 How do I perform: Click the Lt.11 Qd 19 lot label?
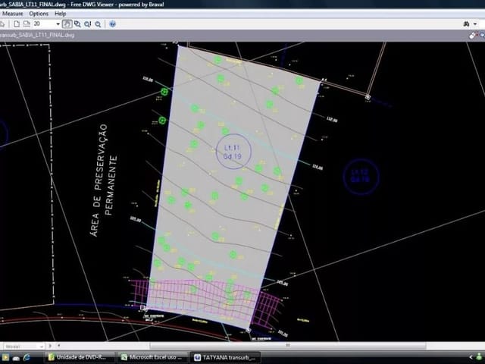pyautogui.click(x=233, y=152)
